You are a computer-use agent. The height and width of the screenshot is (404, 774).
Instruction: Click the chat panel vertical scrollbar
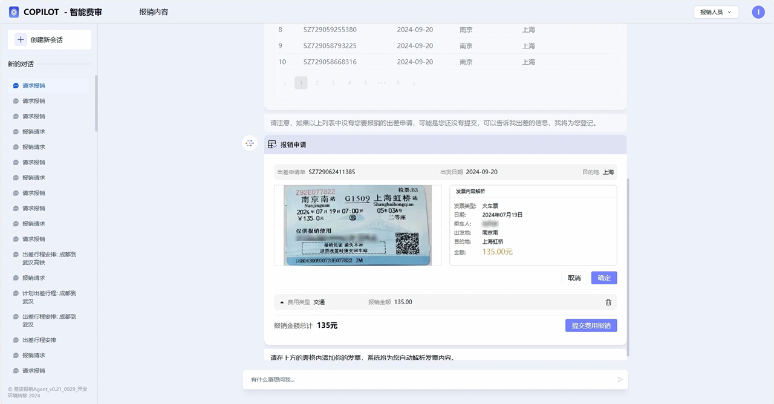[628, 267]
